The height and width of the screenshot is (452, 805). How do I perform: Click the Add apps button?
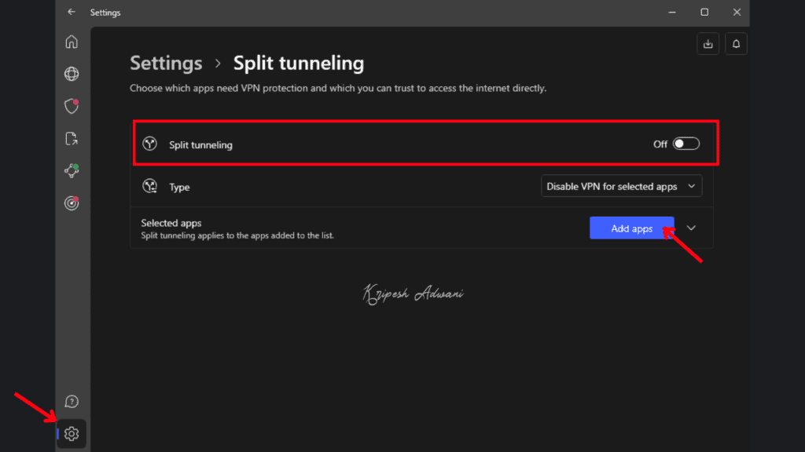[631, 228]
